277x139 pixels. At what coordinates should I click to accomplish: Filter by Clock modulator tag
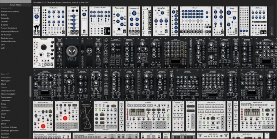[x=8, y=94]
